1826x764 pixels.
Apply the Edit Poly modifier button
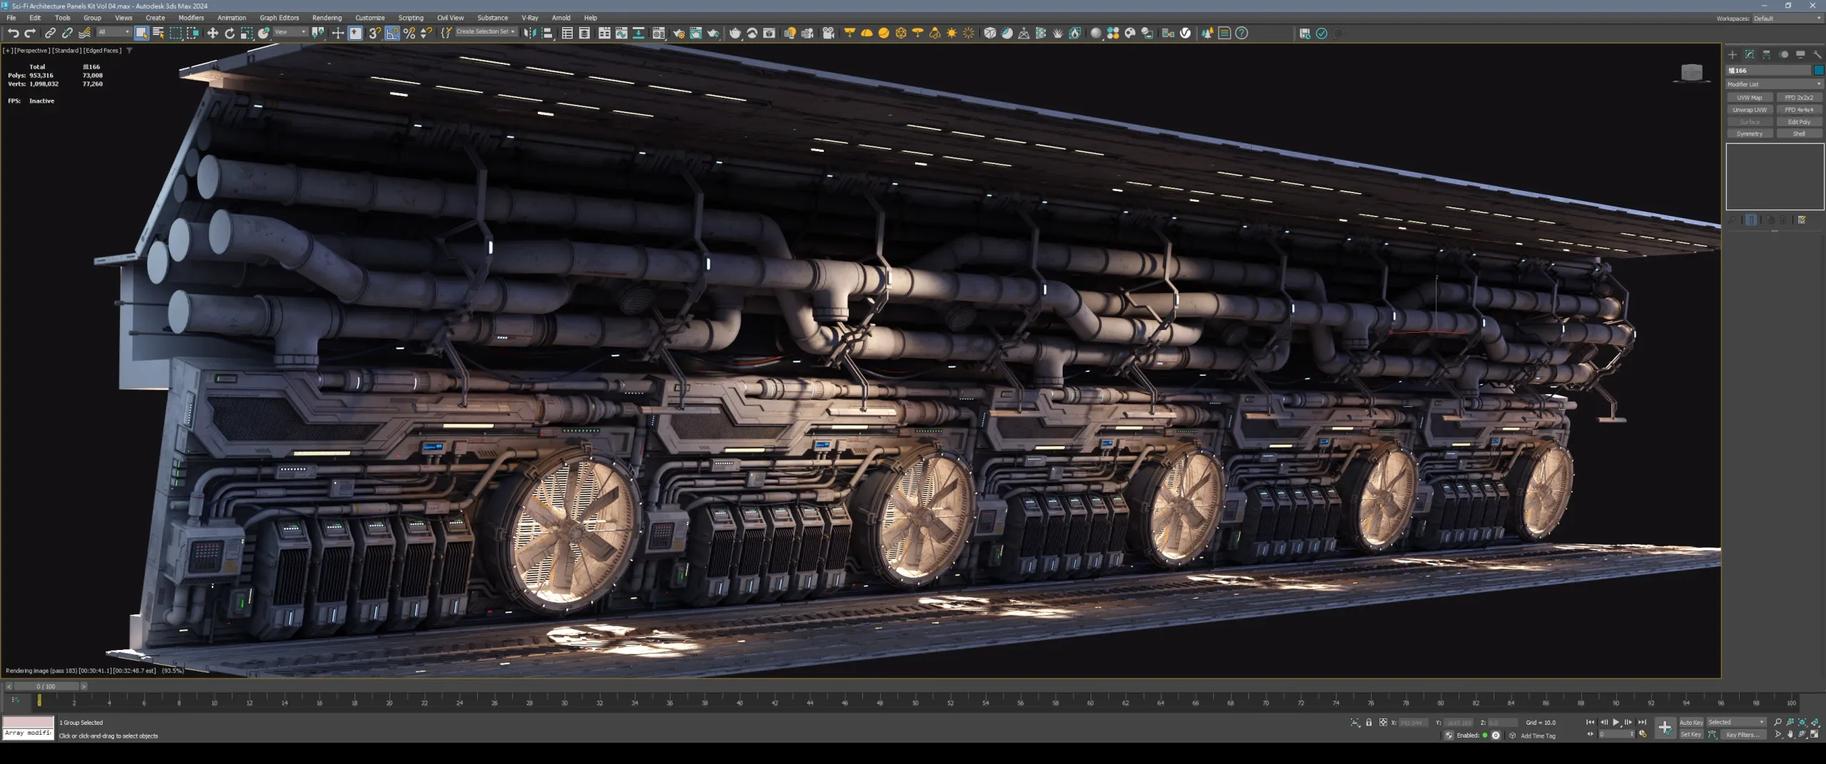click(x=1799, y=122)
